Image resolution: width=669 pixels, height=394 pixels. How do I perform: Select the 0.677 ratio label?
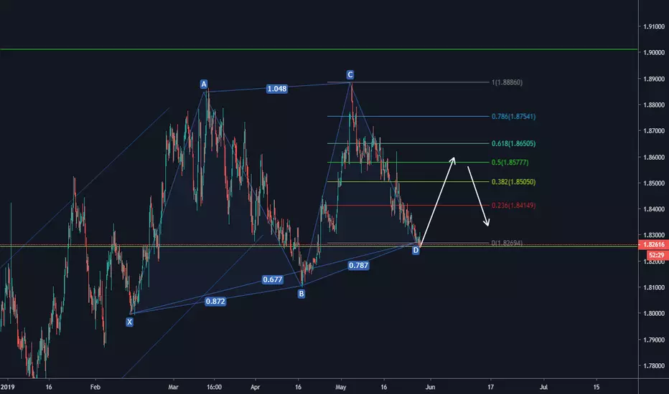(272, 279)
